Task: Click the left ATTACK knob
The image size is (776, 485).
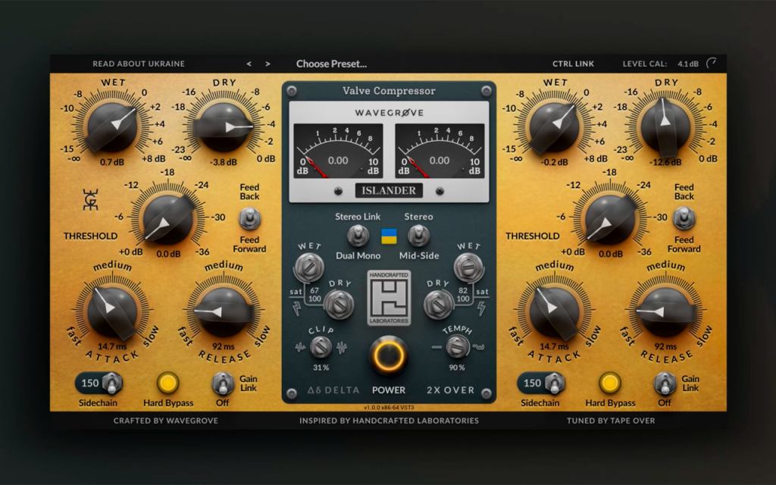Action: (x=112, y=313)
